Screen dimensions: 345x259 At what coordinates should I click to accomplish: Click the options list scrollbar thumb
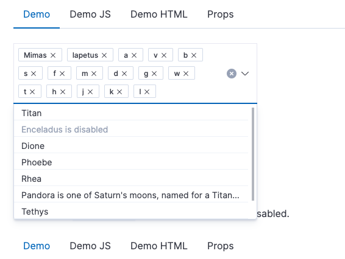(x=253, y=154)
